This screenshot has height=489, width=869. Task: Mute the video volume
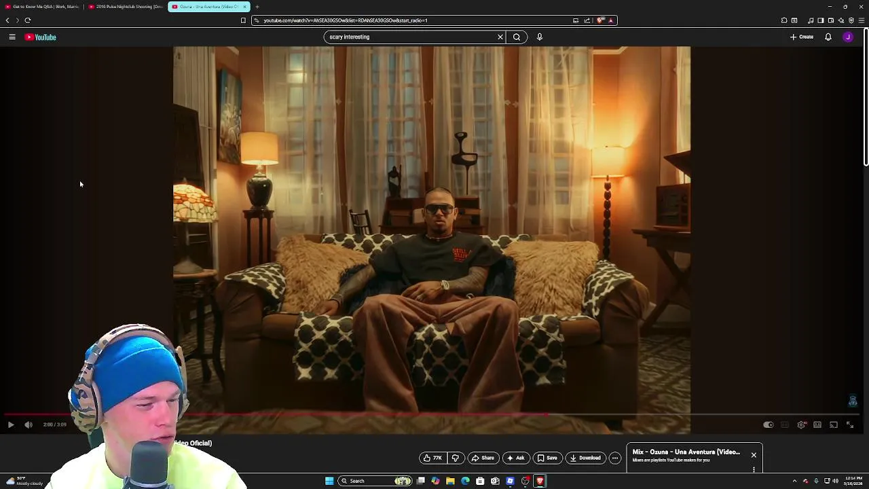(x=29, y=425)
